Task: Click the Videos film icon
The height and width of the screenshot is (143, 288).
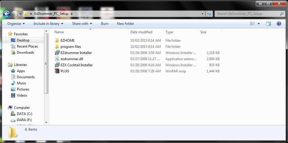Action: [x=13, y=95]
